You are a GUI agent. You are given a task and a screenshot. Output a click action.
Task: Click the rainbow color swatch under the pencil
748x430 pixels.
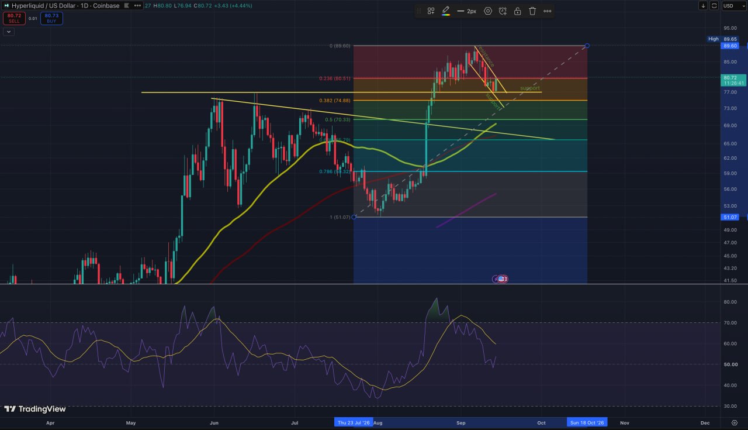(446, 15)
